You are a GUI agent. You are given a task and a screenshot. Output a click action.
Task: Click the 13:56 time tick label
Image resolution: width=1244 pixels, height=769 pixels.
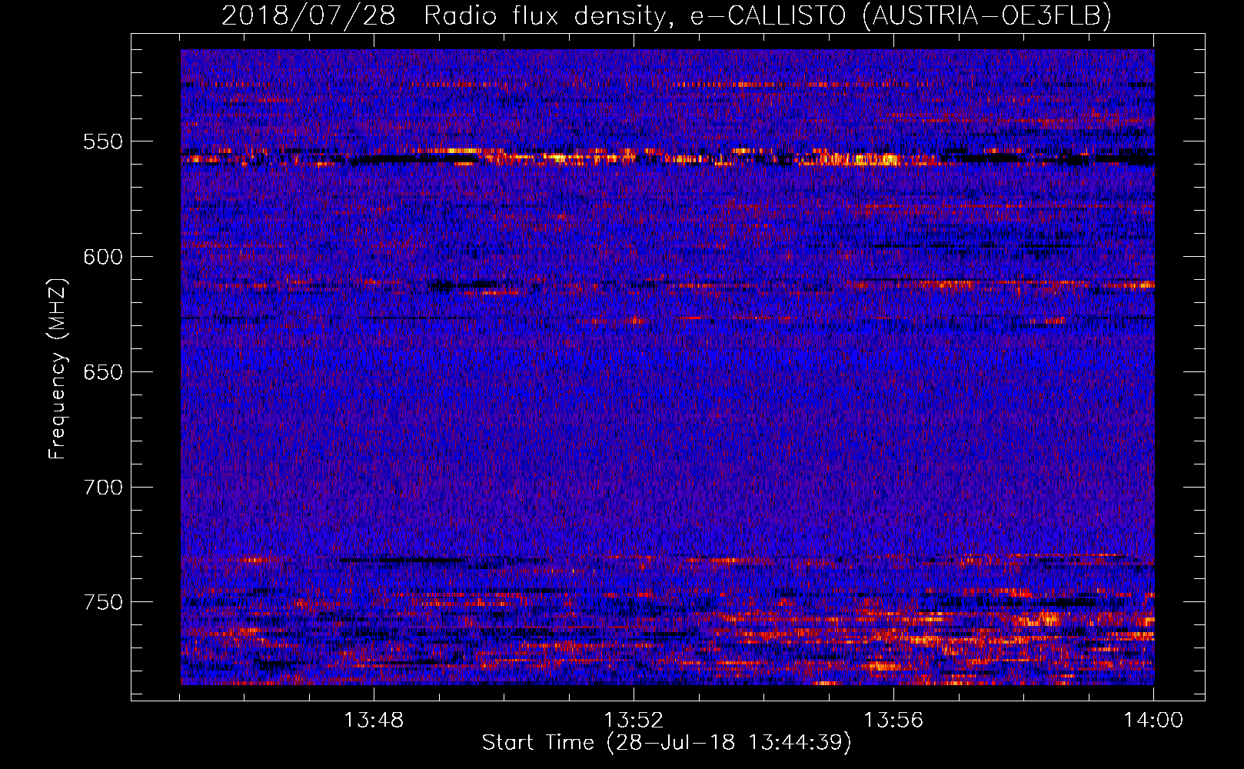point(893,721)
